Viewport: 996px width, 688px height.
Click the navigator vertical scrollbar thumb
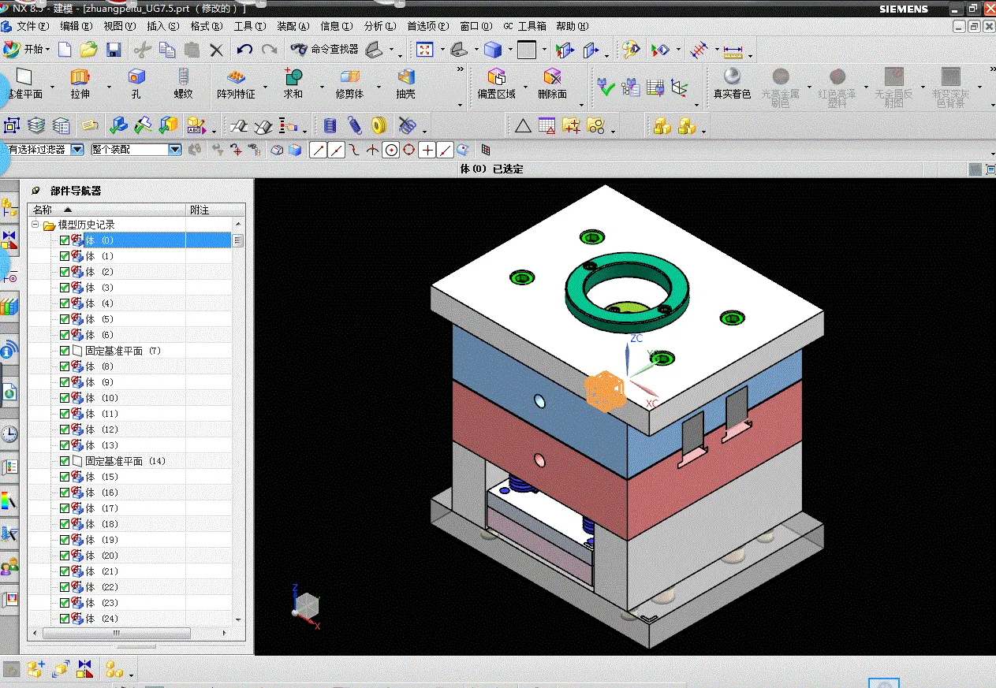pyautogui.click(x=238, y=240)
